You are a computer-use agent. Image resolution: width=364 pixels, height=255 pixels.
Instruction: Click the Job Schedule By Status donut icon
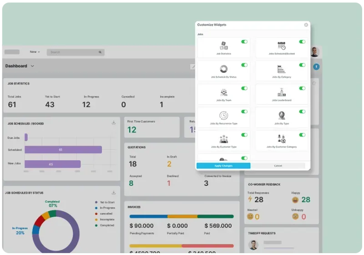click(223, 69)
